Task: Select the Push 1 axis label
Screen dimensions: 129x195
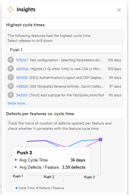Action: click(18, 176)
